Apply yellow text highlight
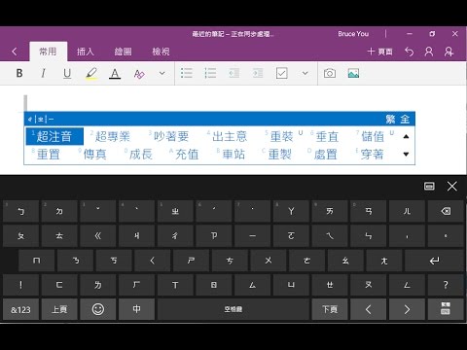467x350 pixels. [91, 74]
